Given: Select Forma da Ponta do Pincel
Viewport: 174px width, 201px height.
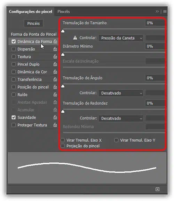Looking at the screenshot, I should 33,34.
